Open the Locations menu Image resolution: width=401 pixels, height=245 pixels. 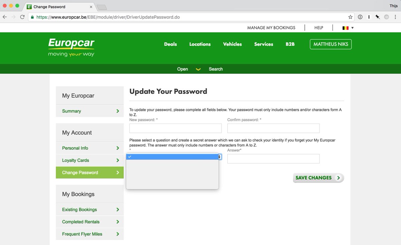(200, 44)
